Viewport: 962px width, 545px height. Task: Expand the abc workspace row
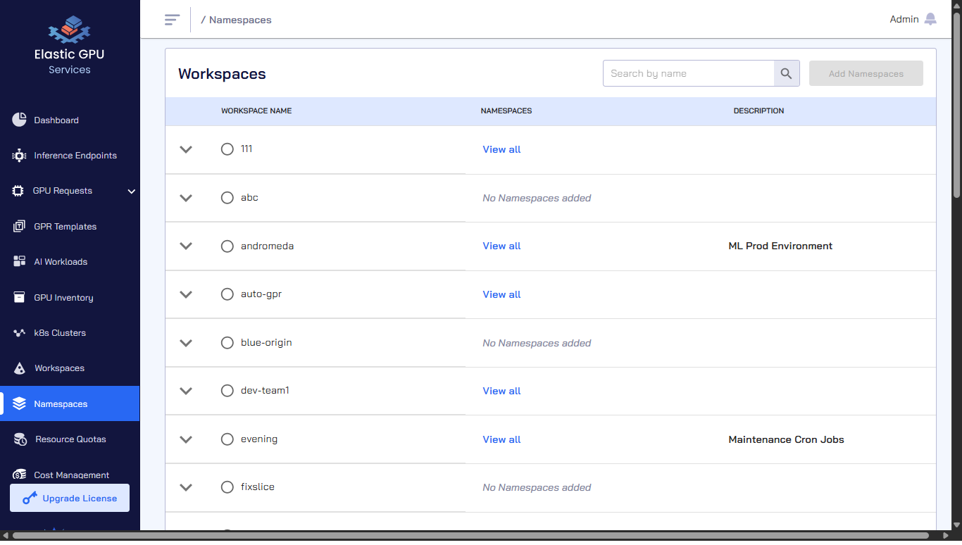tap(186, 198)
